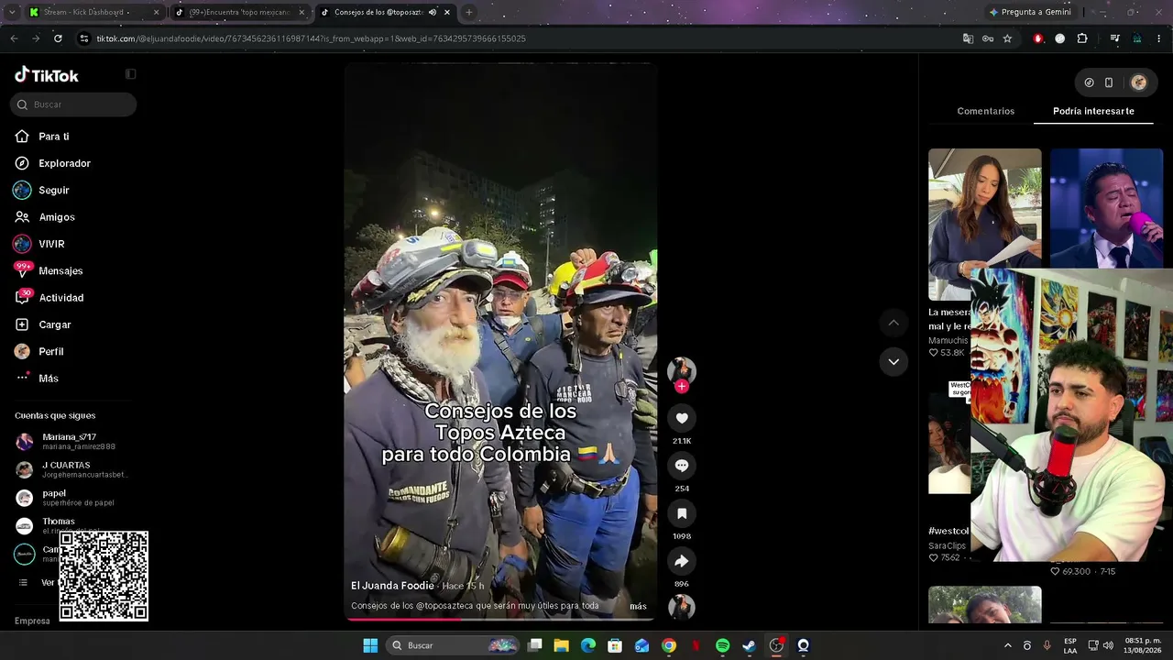
Task: Open El Juanda Foodie creator name
Action: pos(394,586)
